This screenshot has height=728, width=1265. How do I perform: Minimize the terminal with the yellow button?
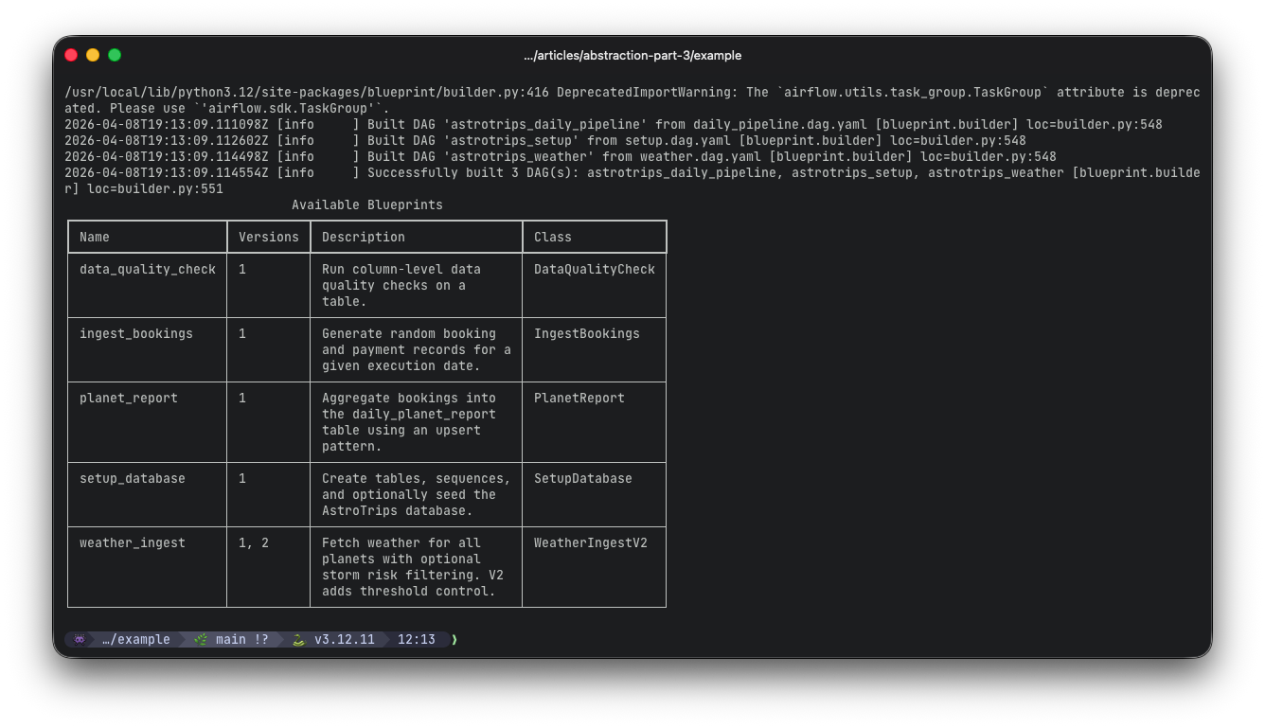93,55
